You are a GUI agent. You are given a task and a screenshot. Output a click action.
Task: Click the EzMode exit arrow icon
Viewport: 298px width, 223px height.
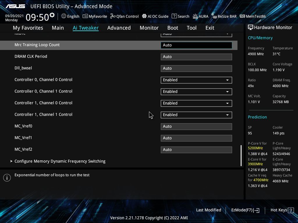(257, 210)
